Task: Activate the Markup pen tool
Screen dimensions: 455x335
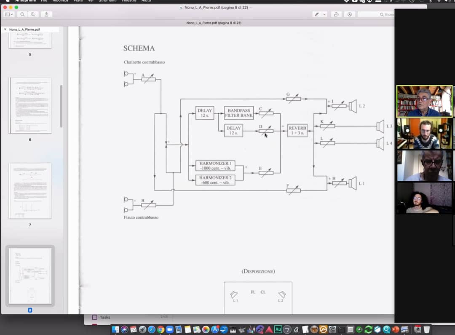Action: click(x=317, y=14)
